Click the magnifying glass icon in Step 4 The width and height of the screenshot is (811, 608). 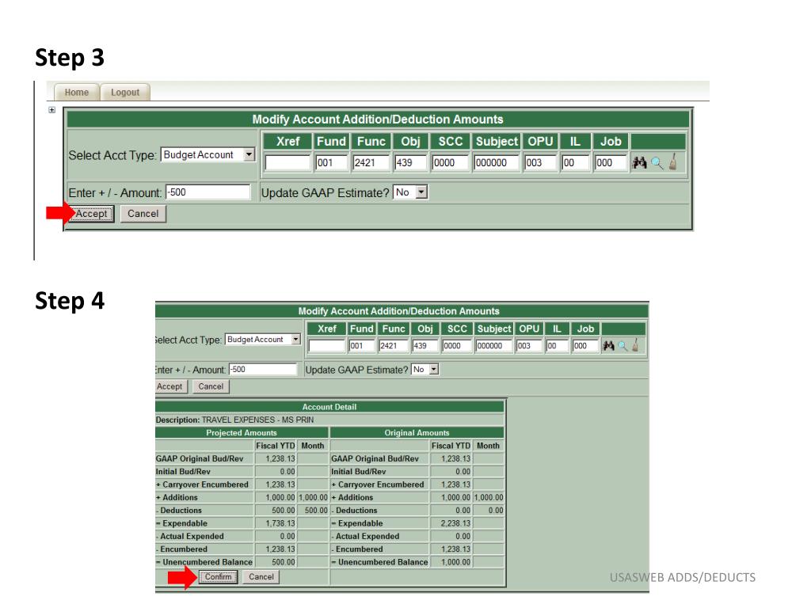[x=623, y=346]
